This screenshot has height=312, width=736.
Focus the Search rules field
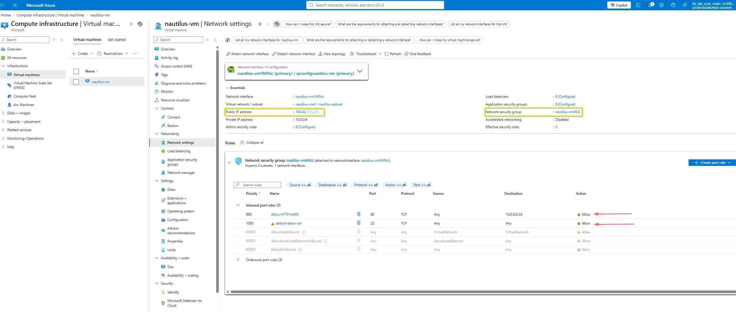pos(257,185)
